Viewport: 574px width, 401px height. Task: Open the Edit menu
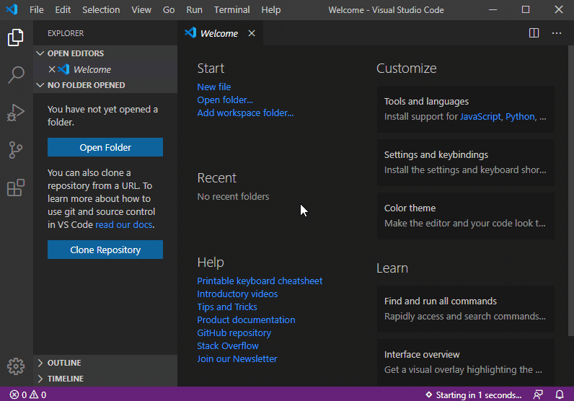pos(63,10)
